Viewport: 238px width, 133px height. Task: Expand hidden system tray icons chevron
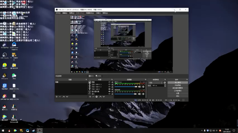202,131
